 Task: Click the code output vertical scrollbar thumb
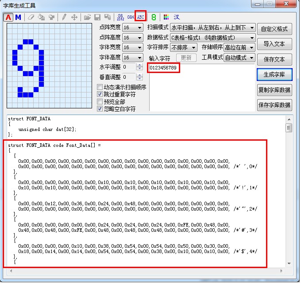[289, 128]
